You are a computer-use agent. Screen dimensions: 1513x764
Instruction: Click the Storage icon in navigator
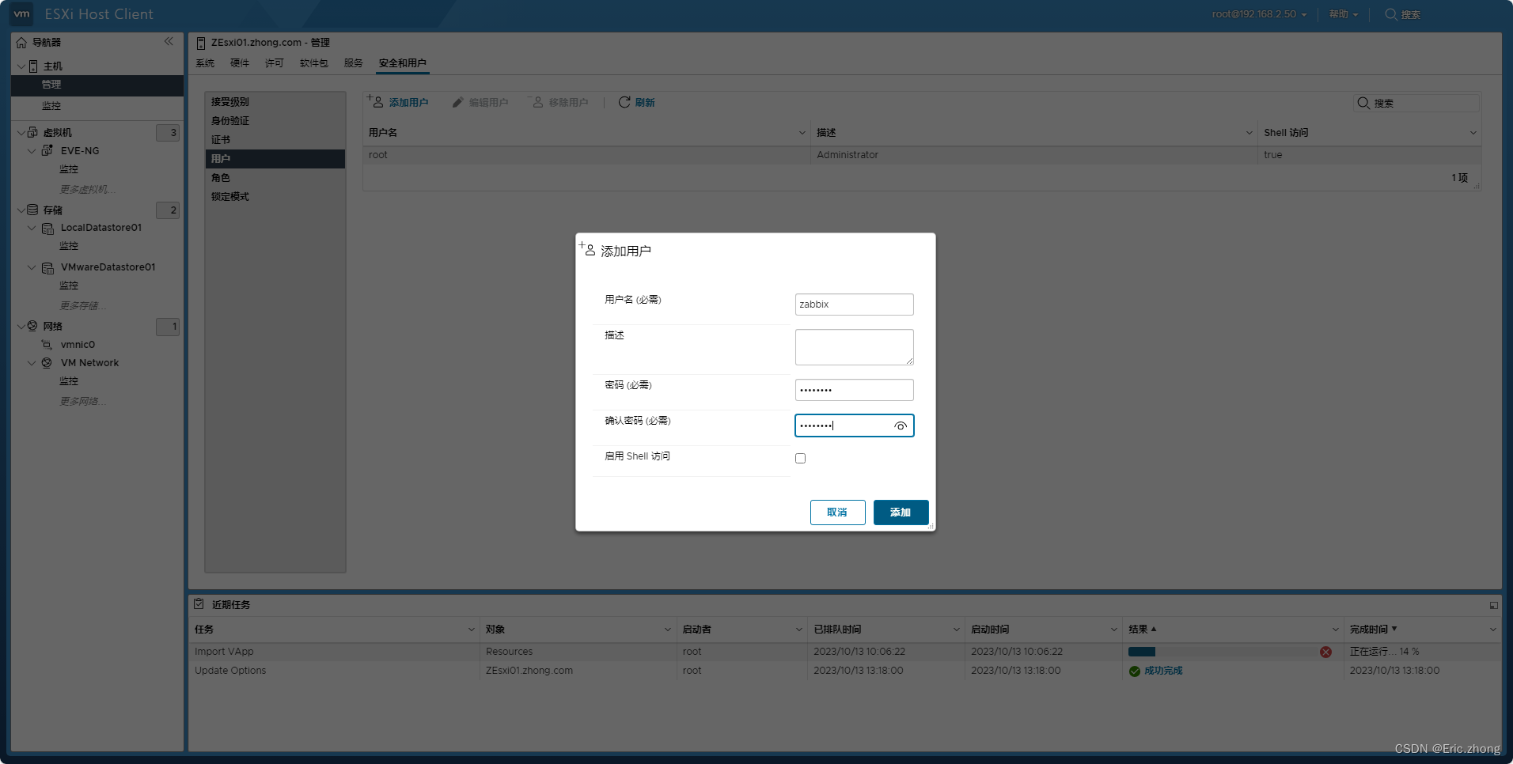32,210
